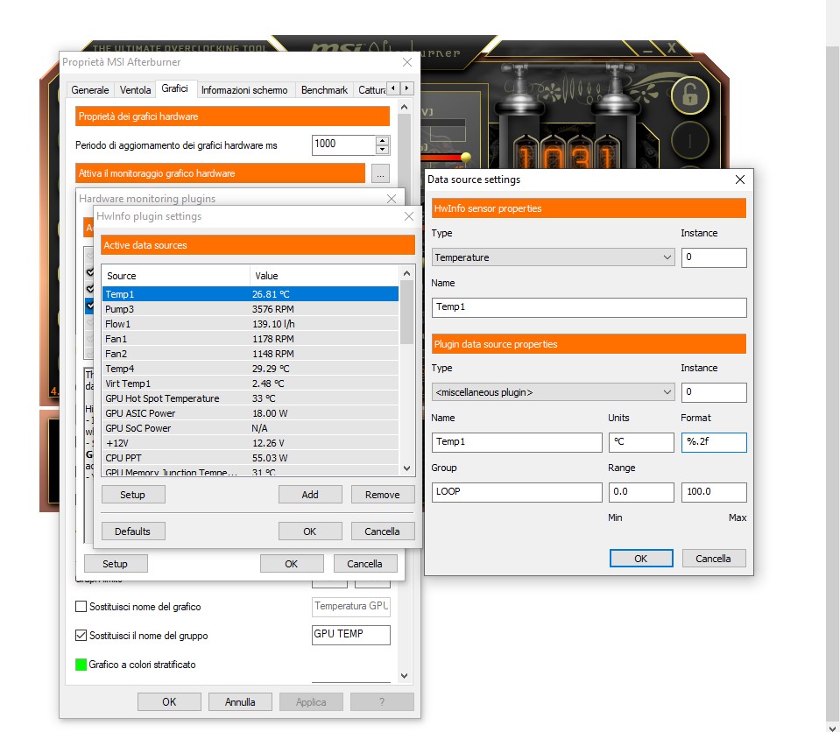
Task: Switch to the Ventola tab
Action: 135,90
